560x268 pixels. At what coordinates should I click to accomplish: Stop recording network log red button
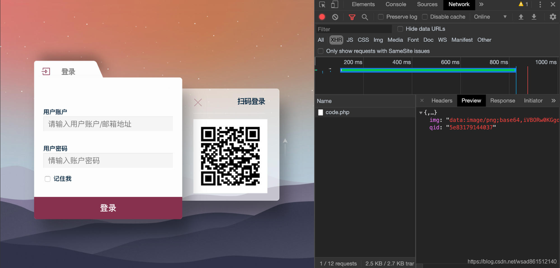(322, 17)
